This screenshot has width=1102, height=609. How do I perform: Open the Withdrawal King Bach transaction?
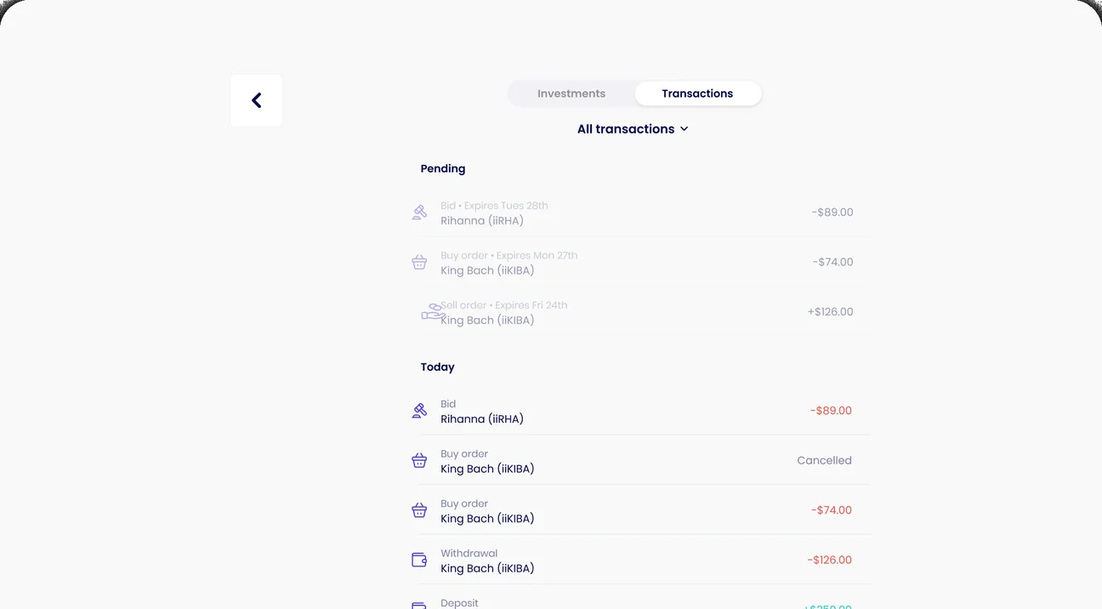[641, 560]
